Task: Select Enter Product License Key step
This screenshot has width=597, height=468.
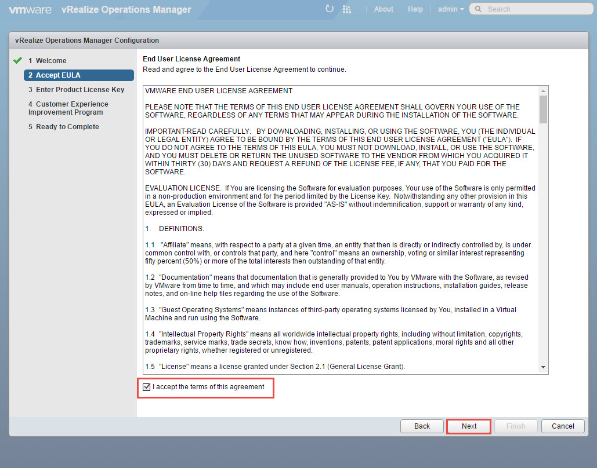Action: tap(80, 90)
